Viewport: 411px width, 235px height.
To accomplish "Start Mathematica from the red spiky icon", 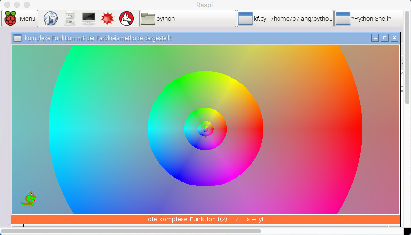I will click(107, 19).
